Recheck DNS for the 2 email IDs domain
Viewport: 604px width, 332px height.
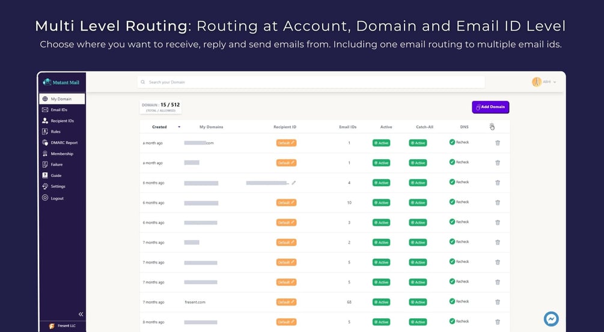[459, 241]
